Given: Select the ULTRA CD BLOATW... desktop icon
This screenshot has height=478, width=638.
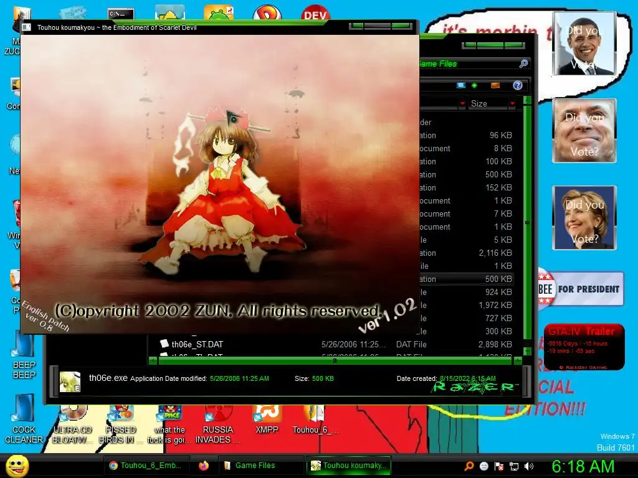Looking at the screenshot, I should click(x=72, y=425).
